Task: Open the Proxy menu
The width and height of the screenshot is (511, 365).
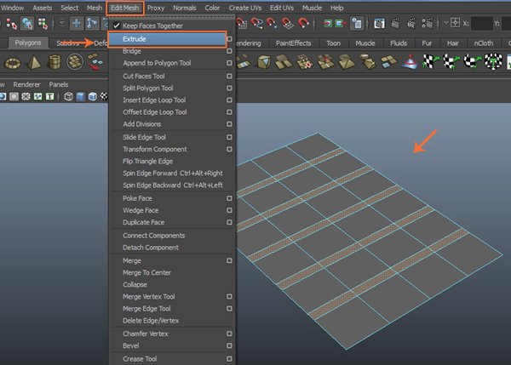Action: coord(156,8)
